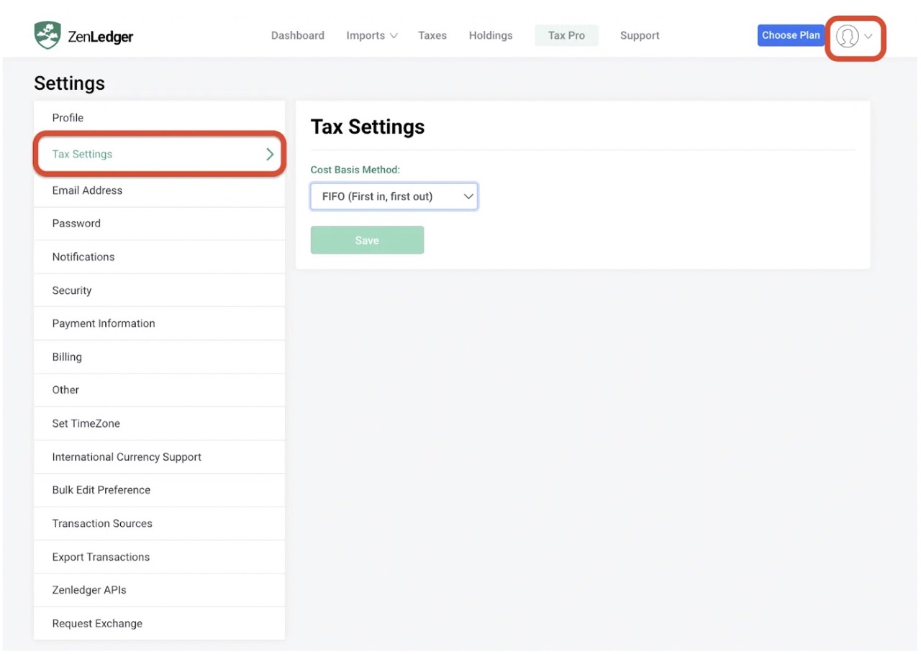The image size is (921, 654).
Task: Open the Profile settings section
Action: point(68,118)
